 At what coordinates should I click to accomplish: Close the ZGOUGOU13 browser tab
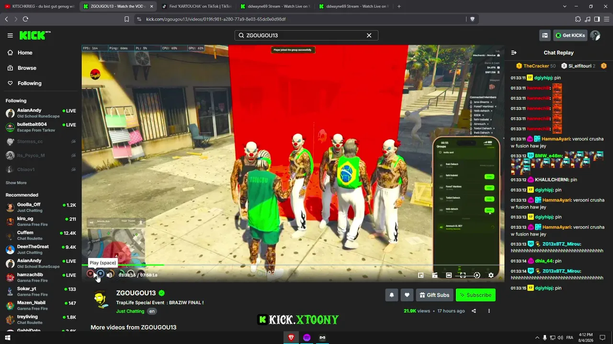click(x=151, y=6)
